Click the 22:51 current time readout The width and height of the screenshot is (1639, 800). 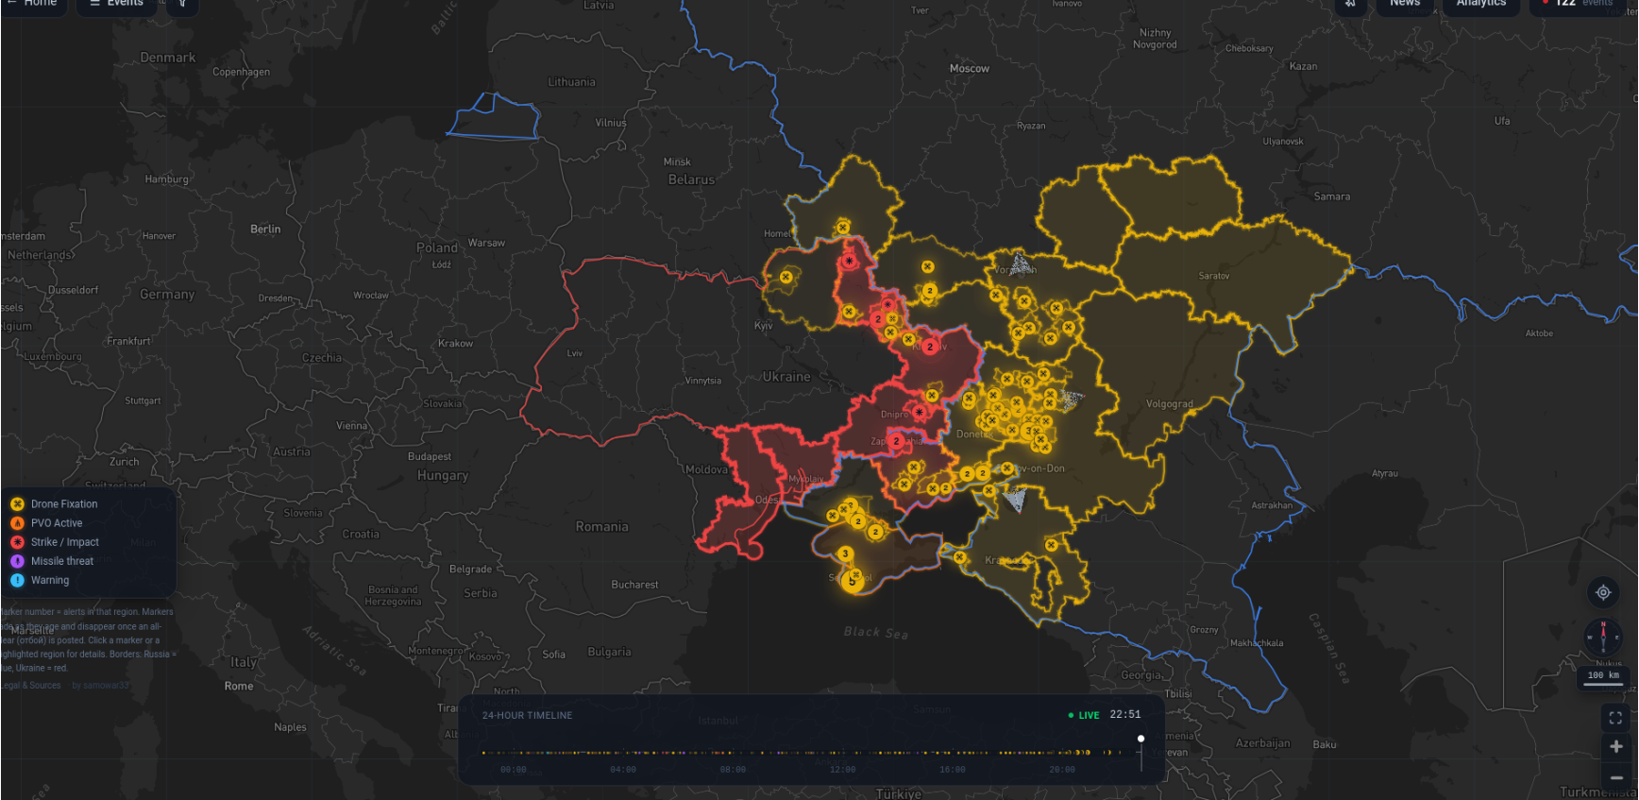(x=1125, y=715)
